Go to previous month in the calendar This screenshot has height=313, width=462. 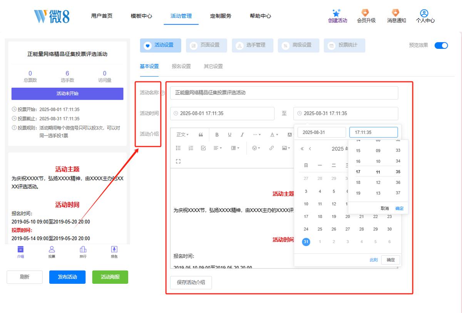310,149
